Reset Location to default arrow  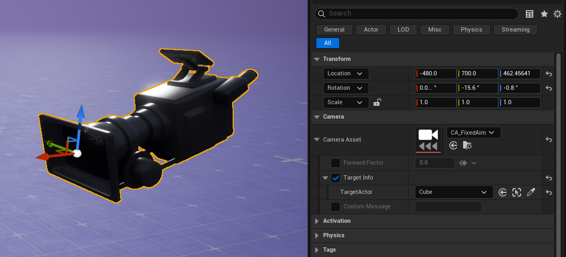click(x=549, y=74)
